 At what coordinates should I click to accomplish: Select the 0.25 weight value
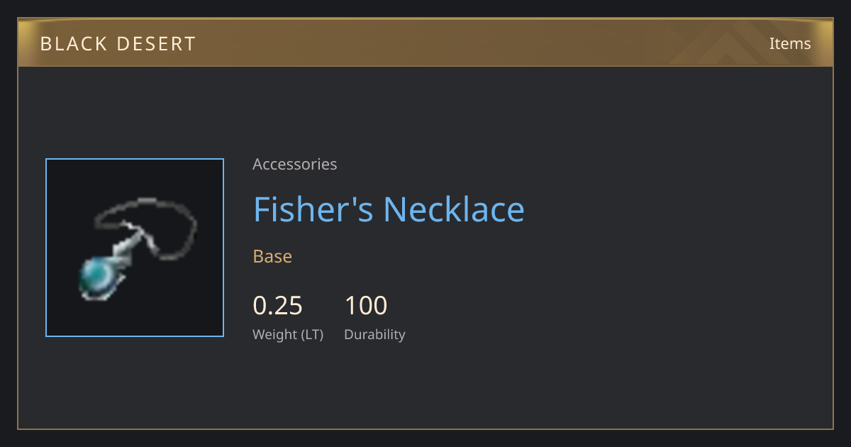coord(278,306)
